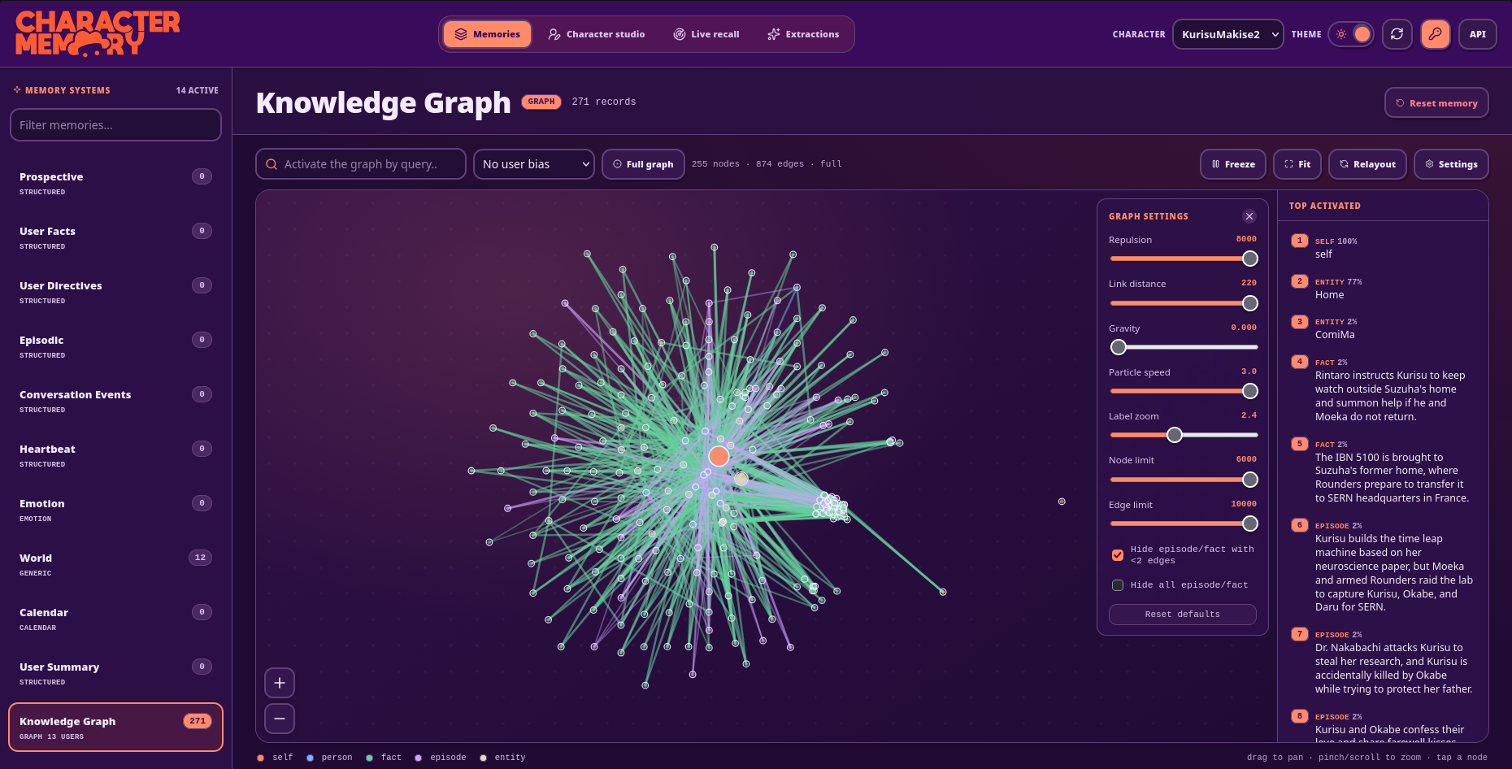This screenshot has height=769, width=1512.
Task: Click the person legend entry
Action: [329, 758]
